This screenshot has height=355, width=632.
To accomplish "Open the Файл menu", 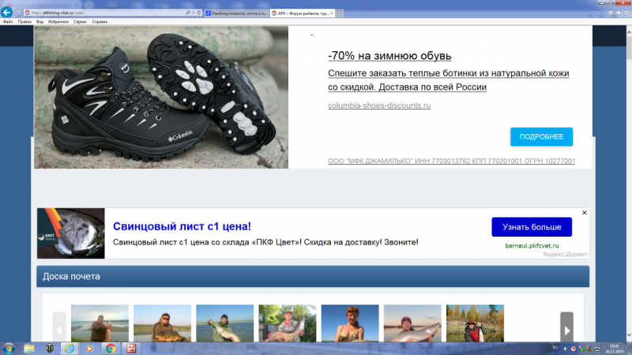I will tap(8, 22).
